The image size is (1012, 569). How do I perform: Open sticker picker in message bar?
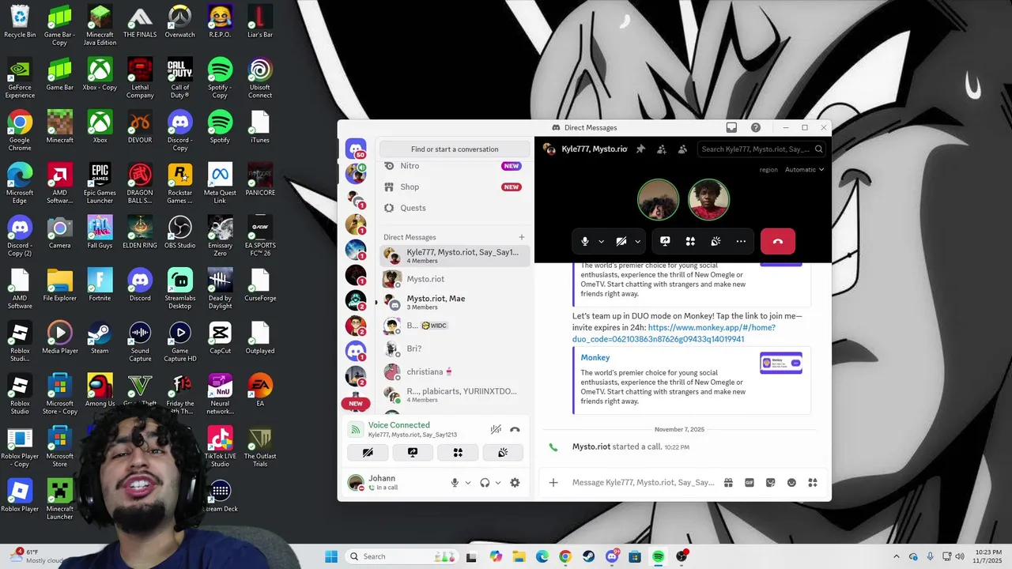pyautogui.click(x=771, y=483)
